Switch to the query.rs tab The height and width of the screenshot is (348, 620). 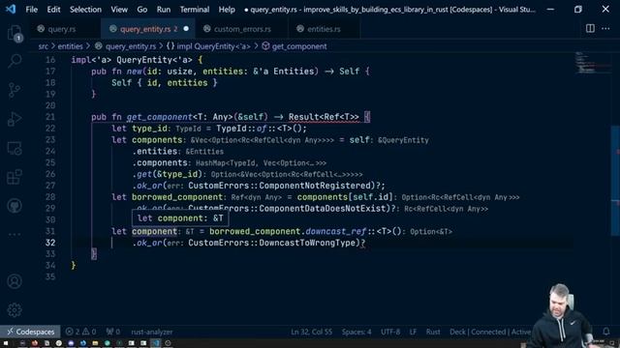tap(62, 29)
